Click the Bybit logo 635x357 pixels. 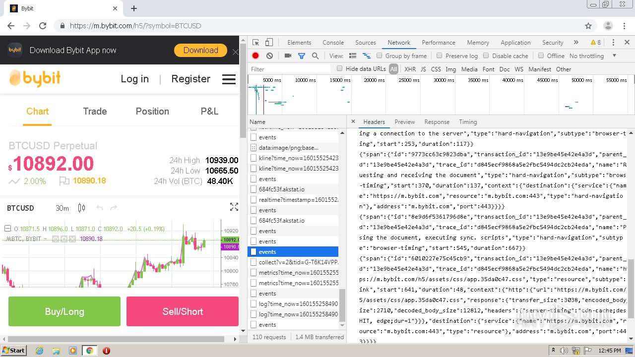click(x=35, y=78)
